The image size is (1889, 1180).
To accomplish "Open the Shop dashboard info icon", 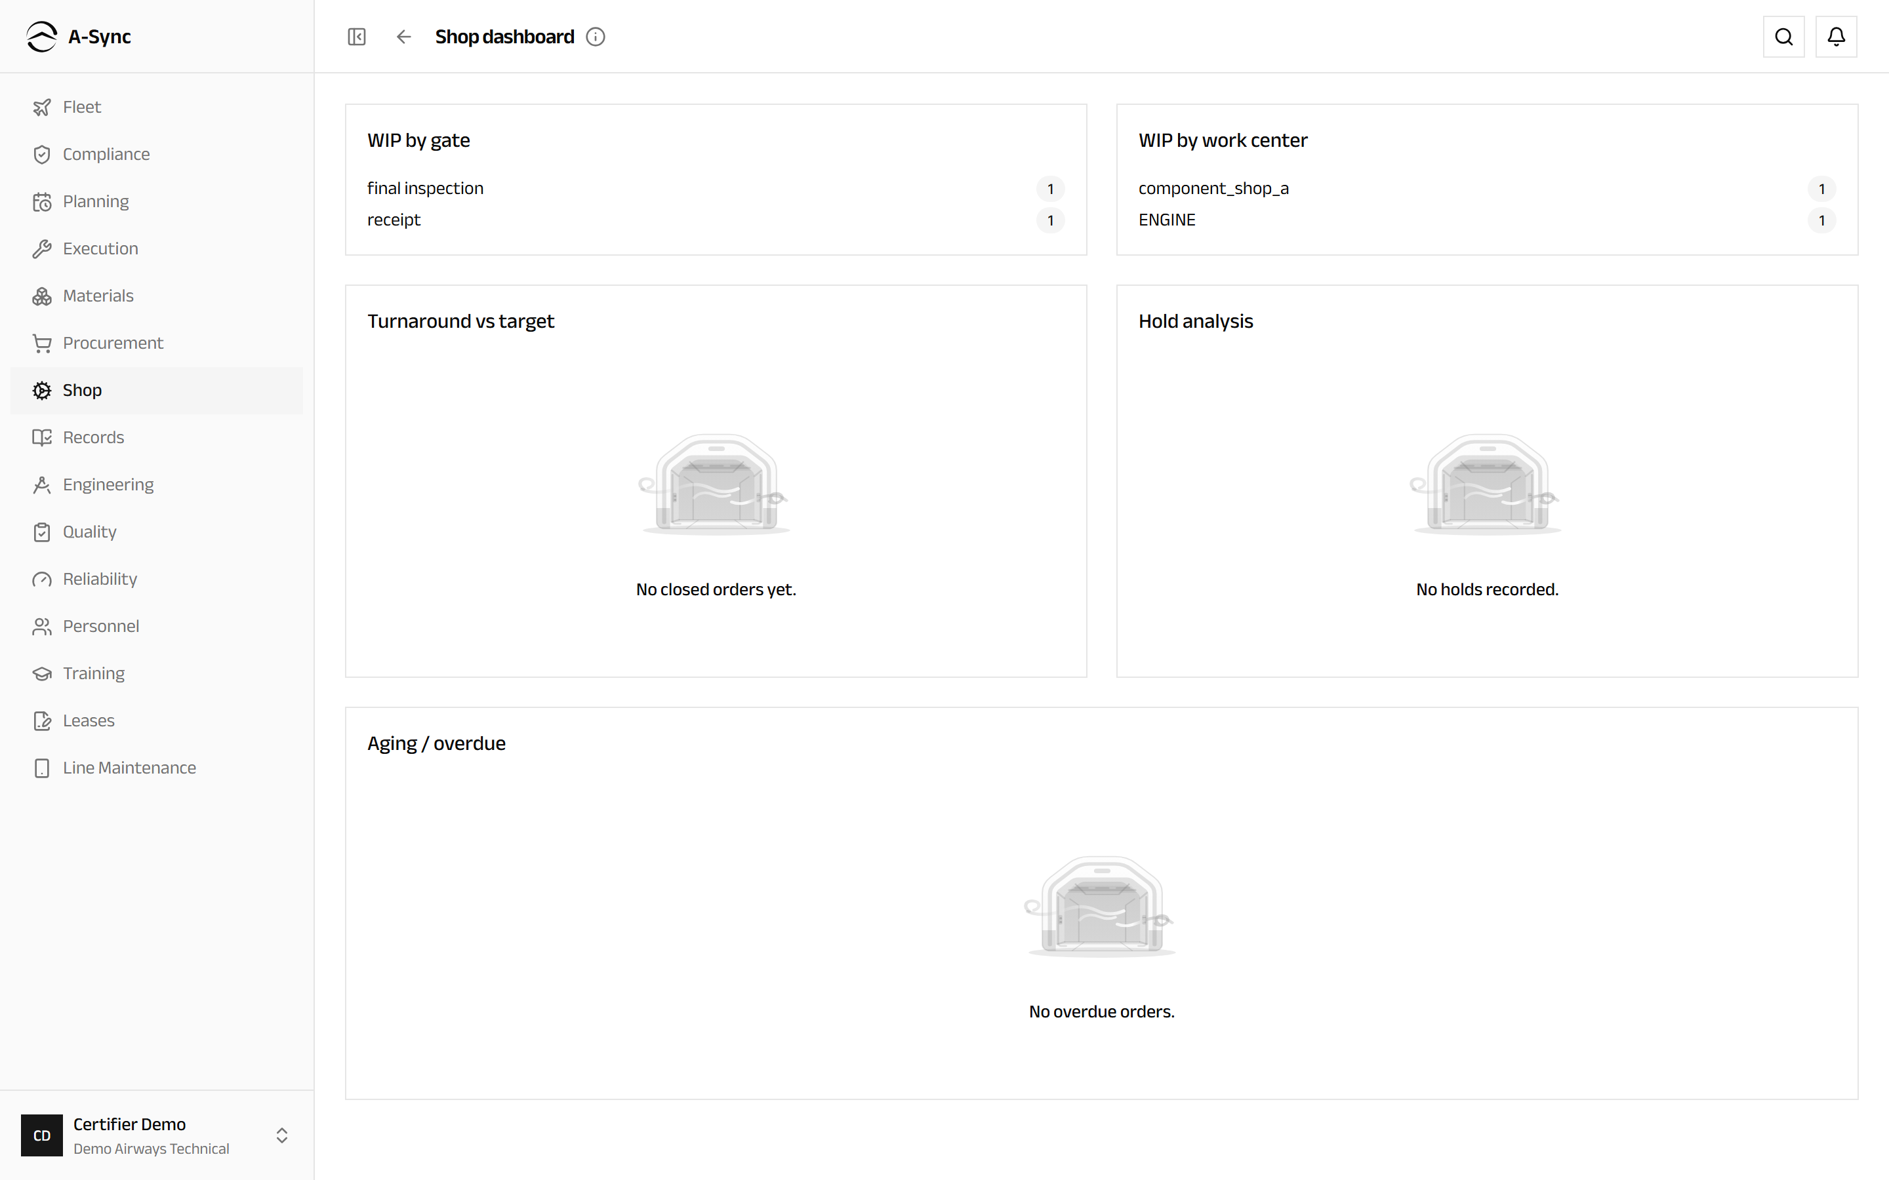I will pyautogui.click(x=596, y=37).
